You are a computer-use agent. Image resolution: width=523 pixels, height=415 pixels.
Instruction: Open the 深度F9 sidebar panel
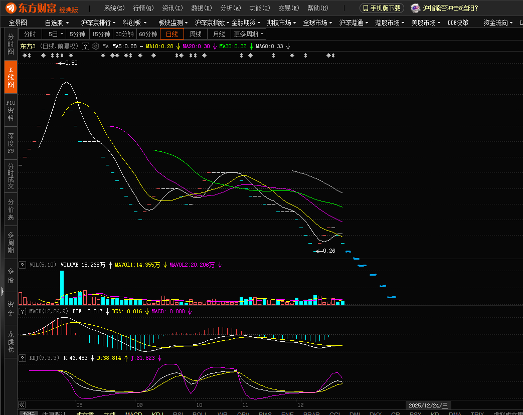coord(11,143)
